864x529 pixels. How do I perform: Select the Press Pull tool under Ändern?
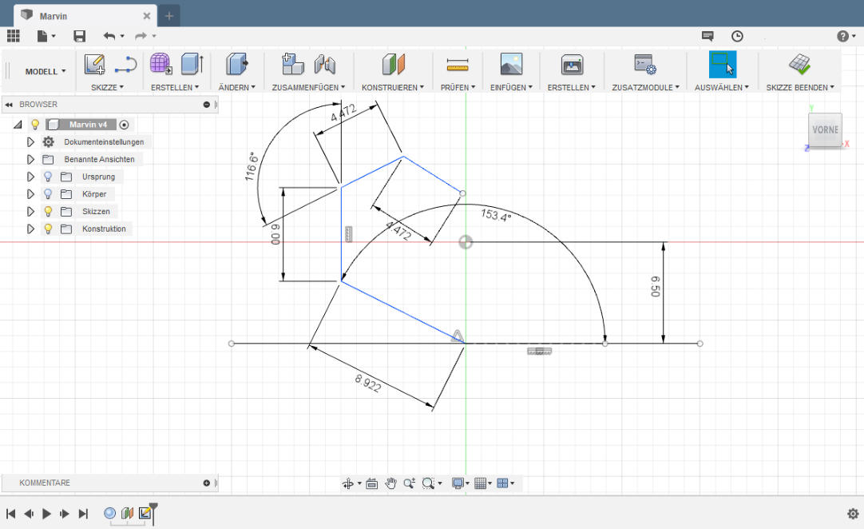pos(237,64)
